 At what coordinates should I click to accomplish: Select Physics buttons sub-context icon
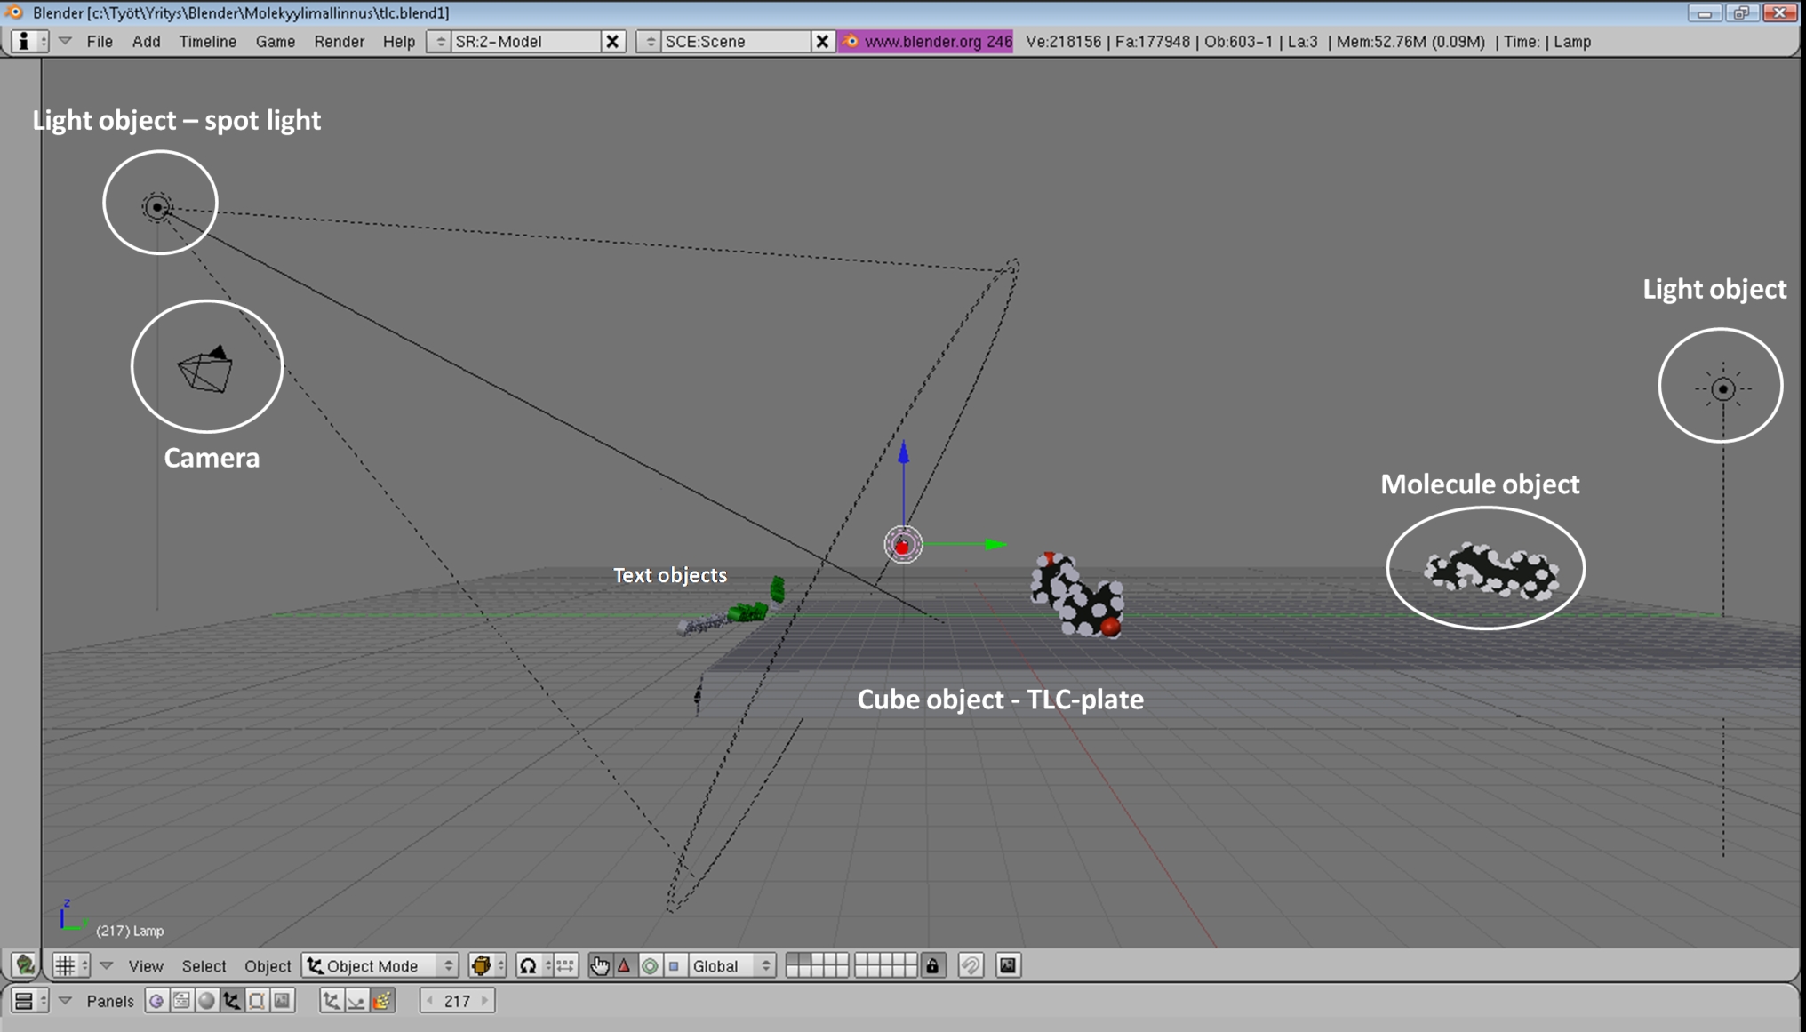point(356,1001)
